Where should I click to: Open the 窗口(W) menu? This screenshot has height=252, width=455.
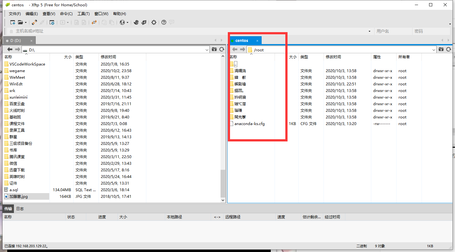(x=101, y=14)
